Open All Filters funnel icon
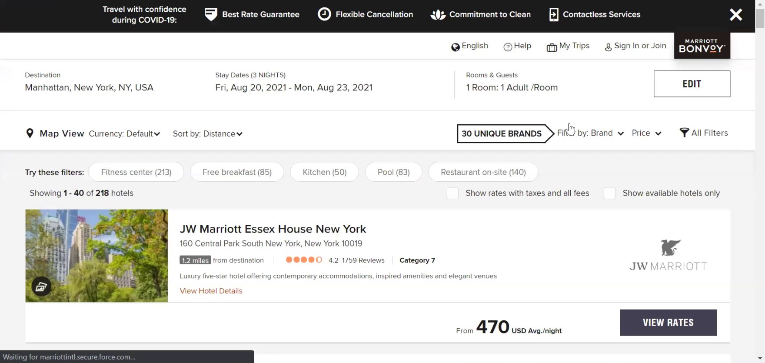Viewport: 765px width, 363px height. coord(684,133)
